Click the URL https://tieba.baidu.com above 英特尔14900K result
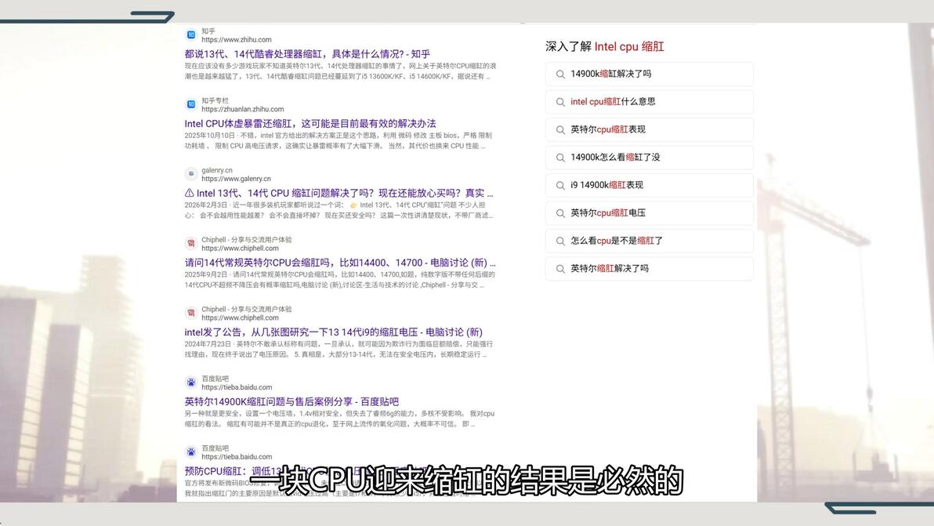The image size is (934, 526). 237,387
